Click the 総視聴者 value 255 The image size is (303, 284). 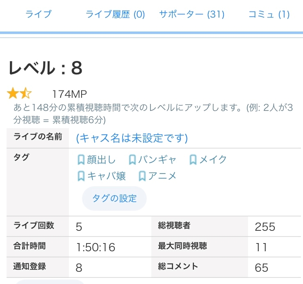pos(265,227)
